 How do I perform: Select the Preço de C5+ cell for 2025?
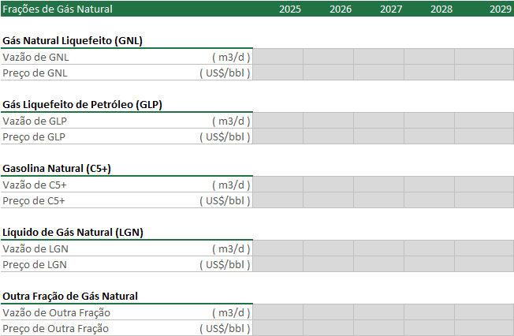click(277, 200)
